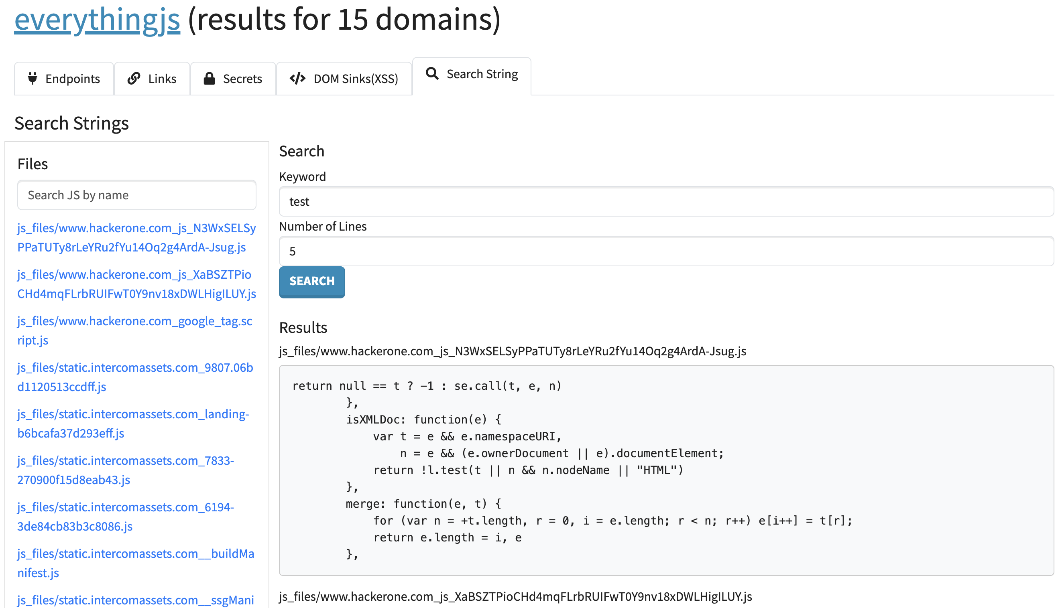Screen dimensions: 1058x608
Task: Select the Search String tab
Action: 472,76
